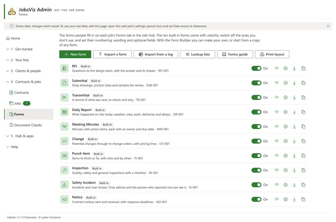This screenshot has width=336, height=222.
Task: Click the Safety Incident warning triangle icon
Action: (64, 185)
